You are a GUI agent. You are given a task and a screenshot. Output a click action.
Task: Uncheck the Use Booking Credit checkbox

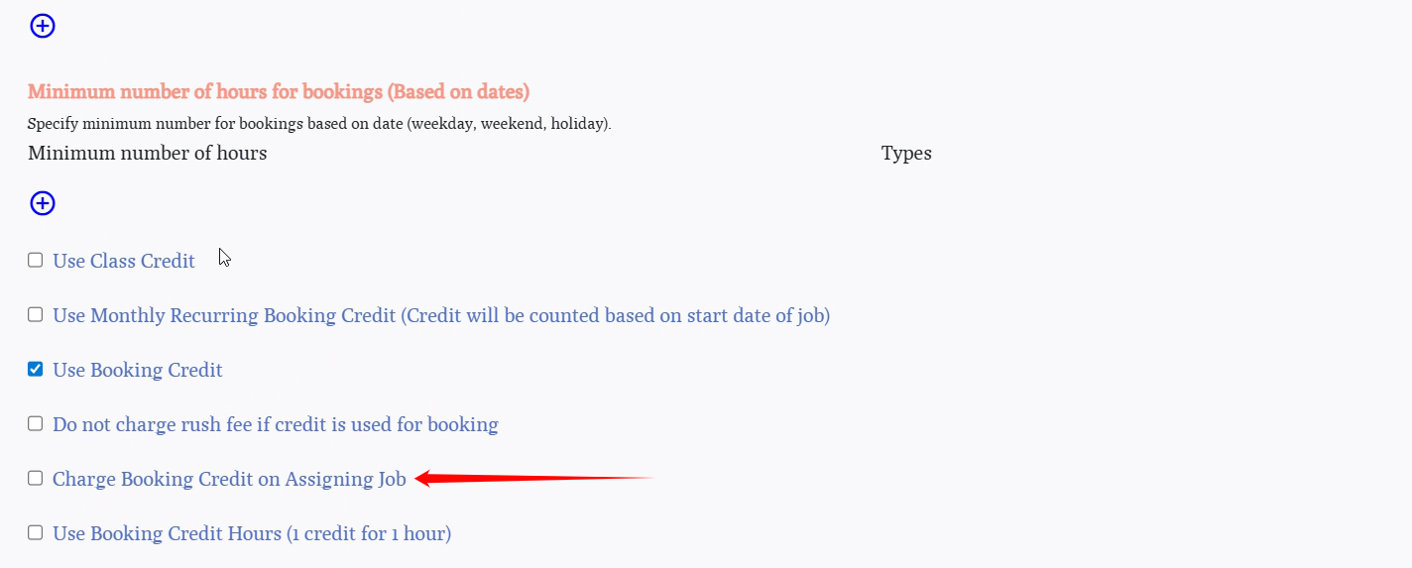[36, 369]
